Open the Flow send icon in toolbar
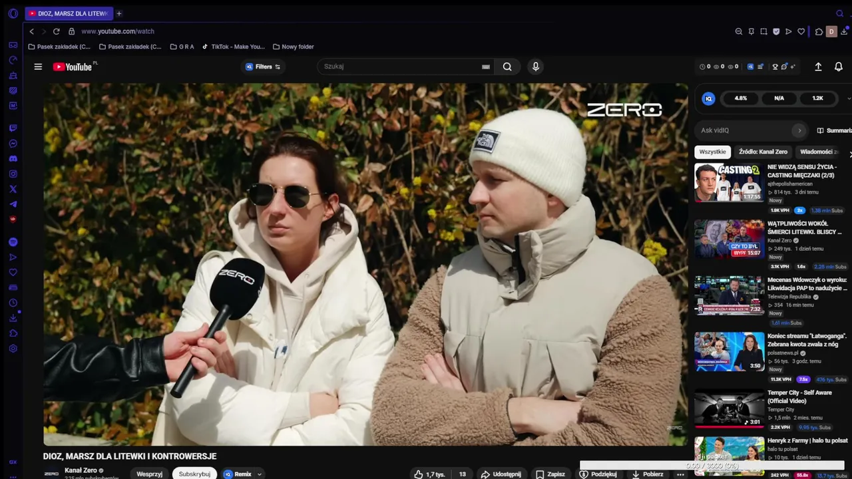Viewport: 852px width, 479px height. tap(789, 31)
